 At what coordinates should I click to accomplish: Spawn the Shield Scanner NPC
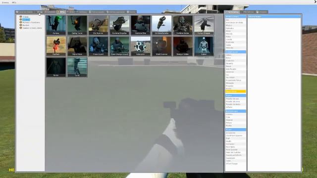pyautogui.click(x=161, y=46)
